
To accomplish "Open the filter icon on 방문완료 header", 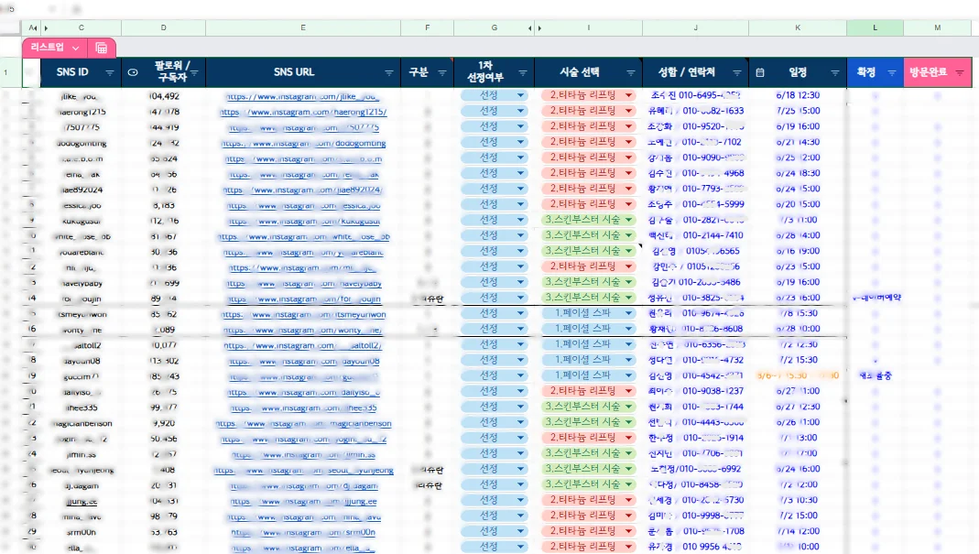I will click(x=960, y=73).
